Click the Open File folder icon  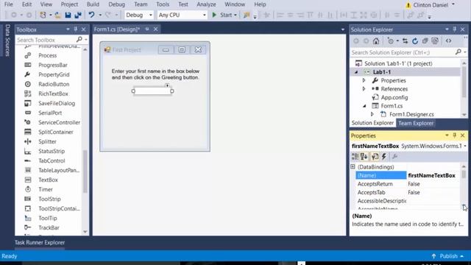57,15
